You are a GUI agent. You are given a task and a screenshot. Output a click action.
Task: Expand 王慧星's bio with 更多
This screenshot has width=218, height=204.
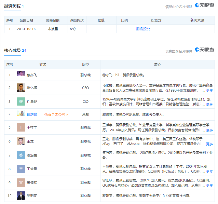pos(209,172)
